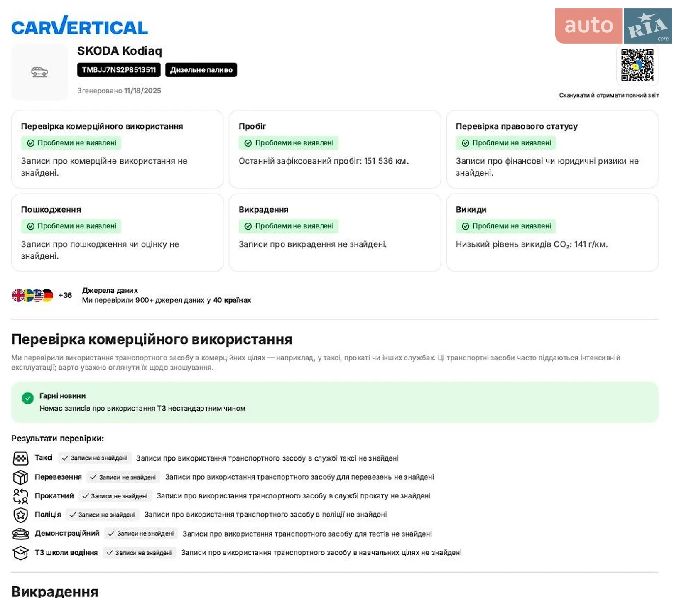
Task: Click Перевірка правового статусу status badge
Action: [506, 143]
